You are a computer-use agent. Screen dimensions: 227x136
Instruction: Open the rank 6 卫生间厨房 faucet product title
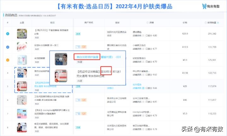[52, 98]
